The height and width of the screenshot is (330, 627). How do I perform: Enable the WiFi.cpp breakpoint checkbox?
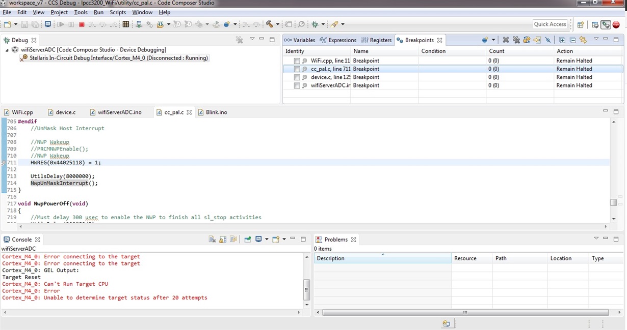point(297,61)
